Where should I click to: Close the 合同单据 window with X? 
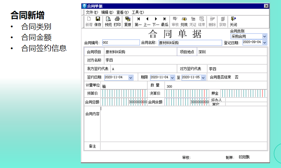[266, 6]
